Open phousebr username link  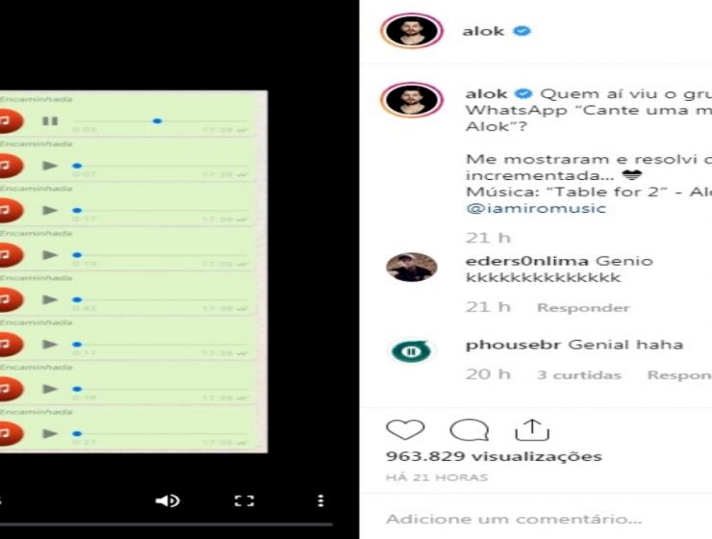[512, 345]
